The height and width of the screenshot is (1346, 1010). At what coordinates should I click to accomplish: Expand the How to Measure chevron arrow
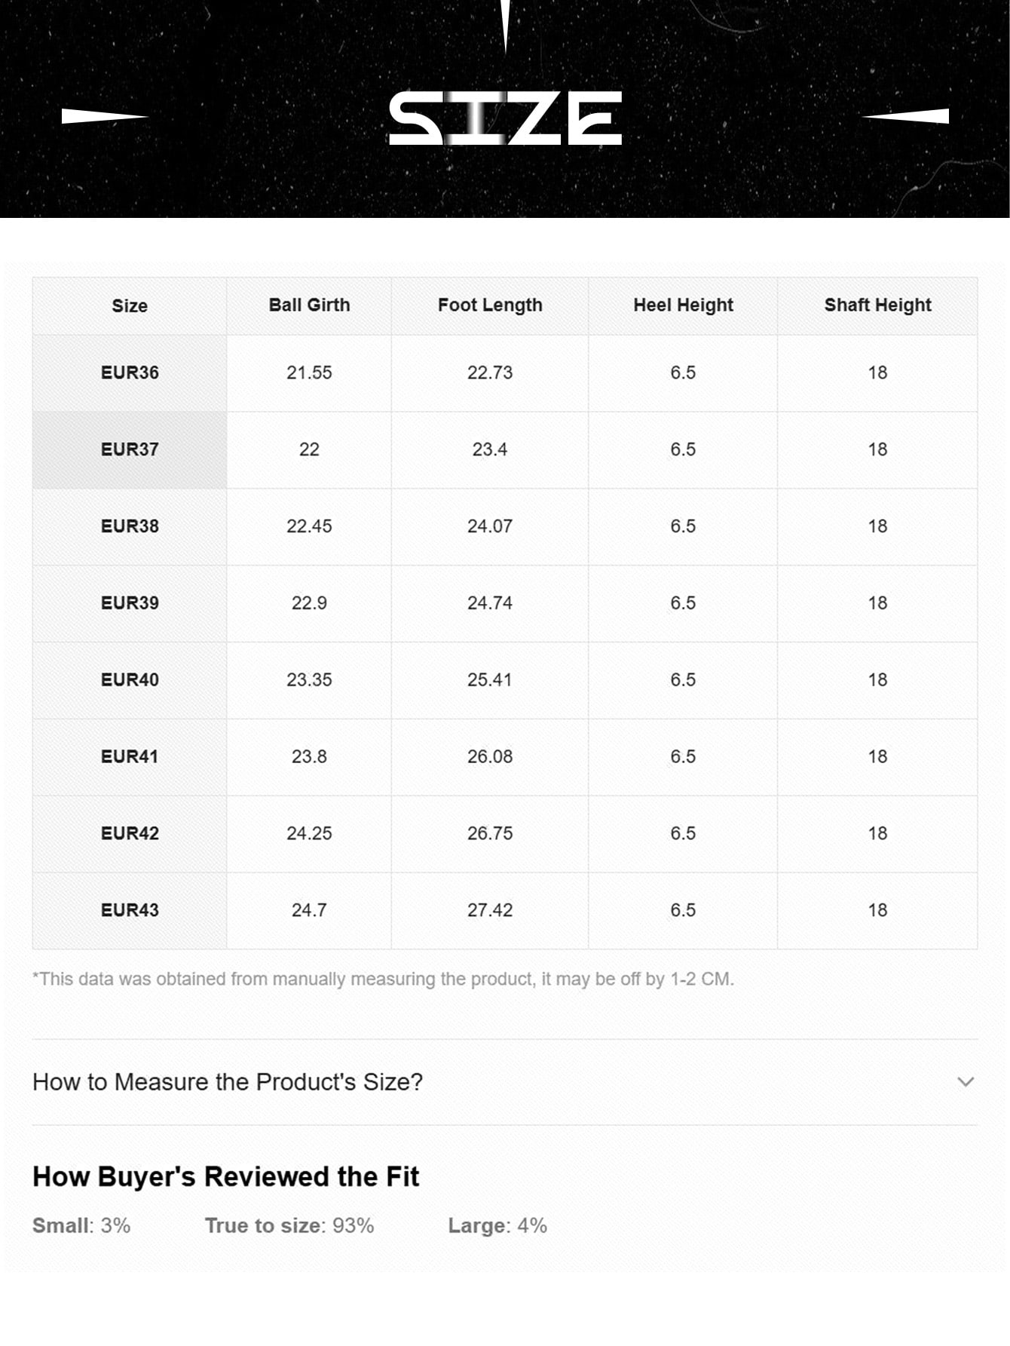966,1082
